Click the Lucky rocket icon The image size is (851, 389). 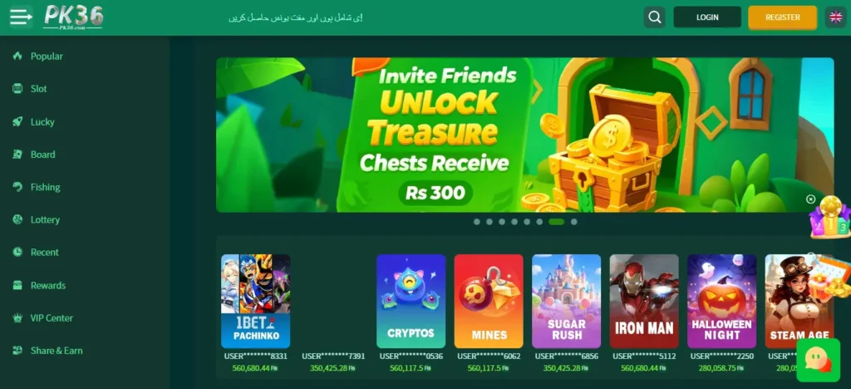click(x=17, y=121)
